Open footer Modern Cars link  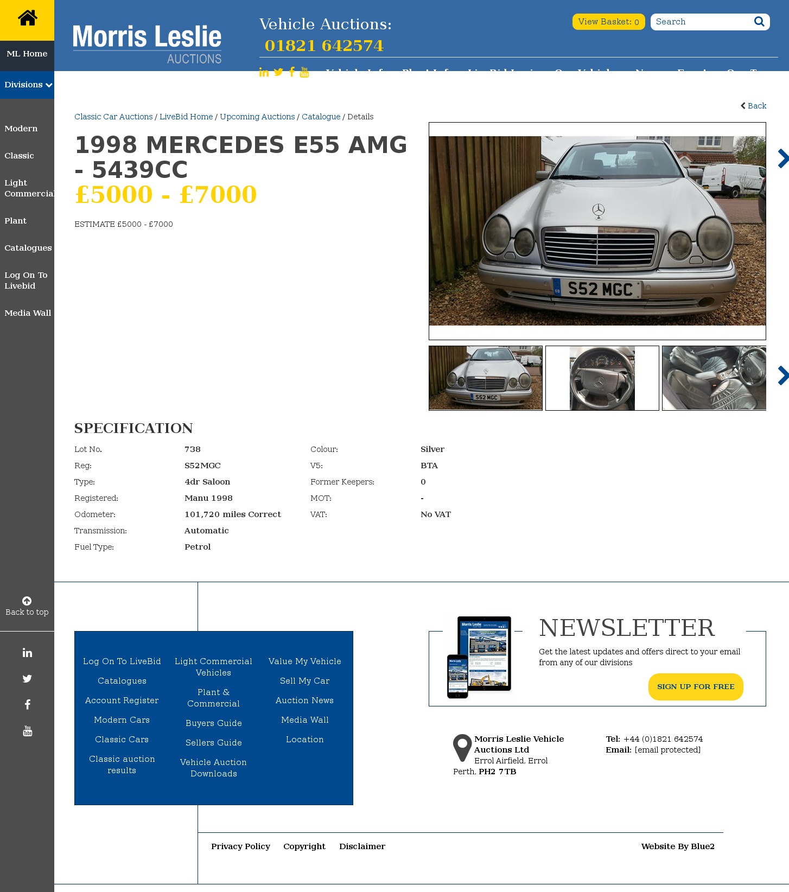(x=122, y=720)
